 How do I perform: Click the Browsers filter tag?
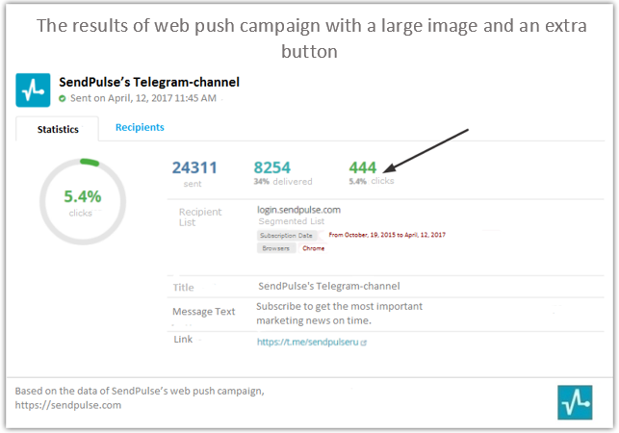(276, 248)
